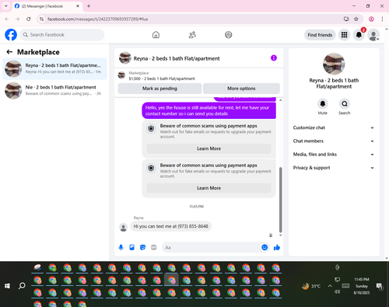Open a new browser tab with plus
Viewport: 389px width, 307px height.
point(89,6)
